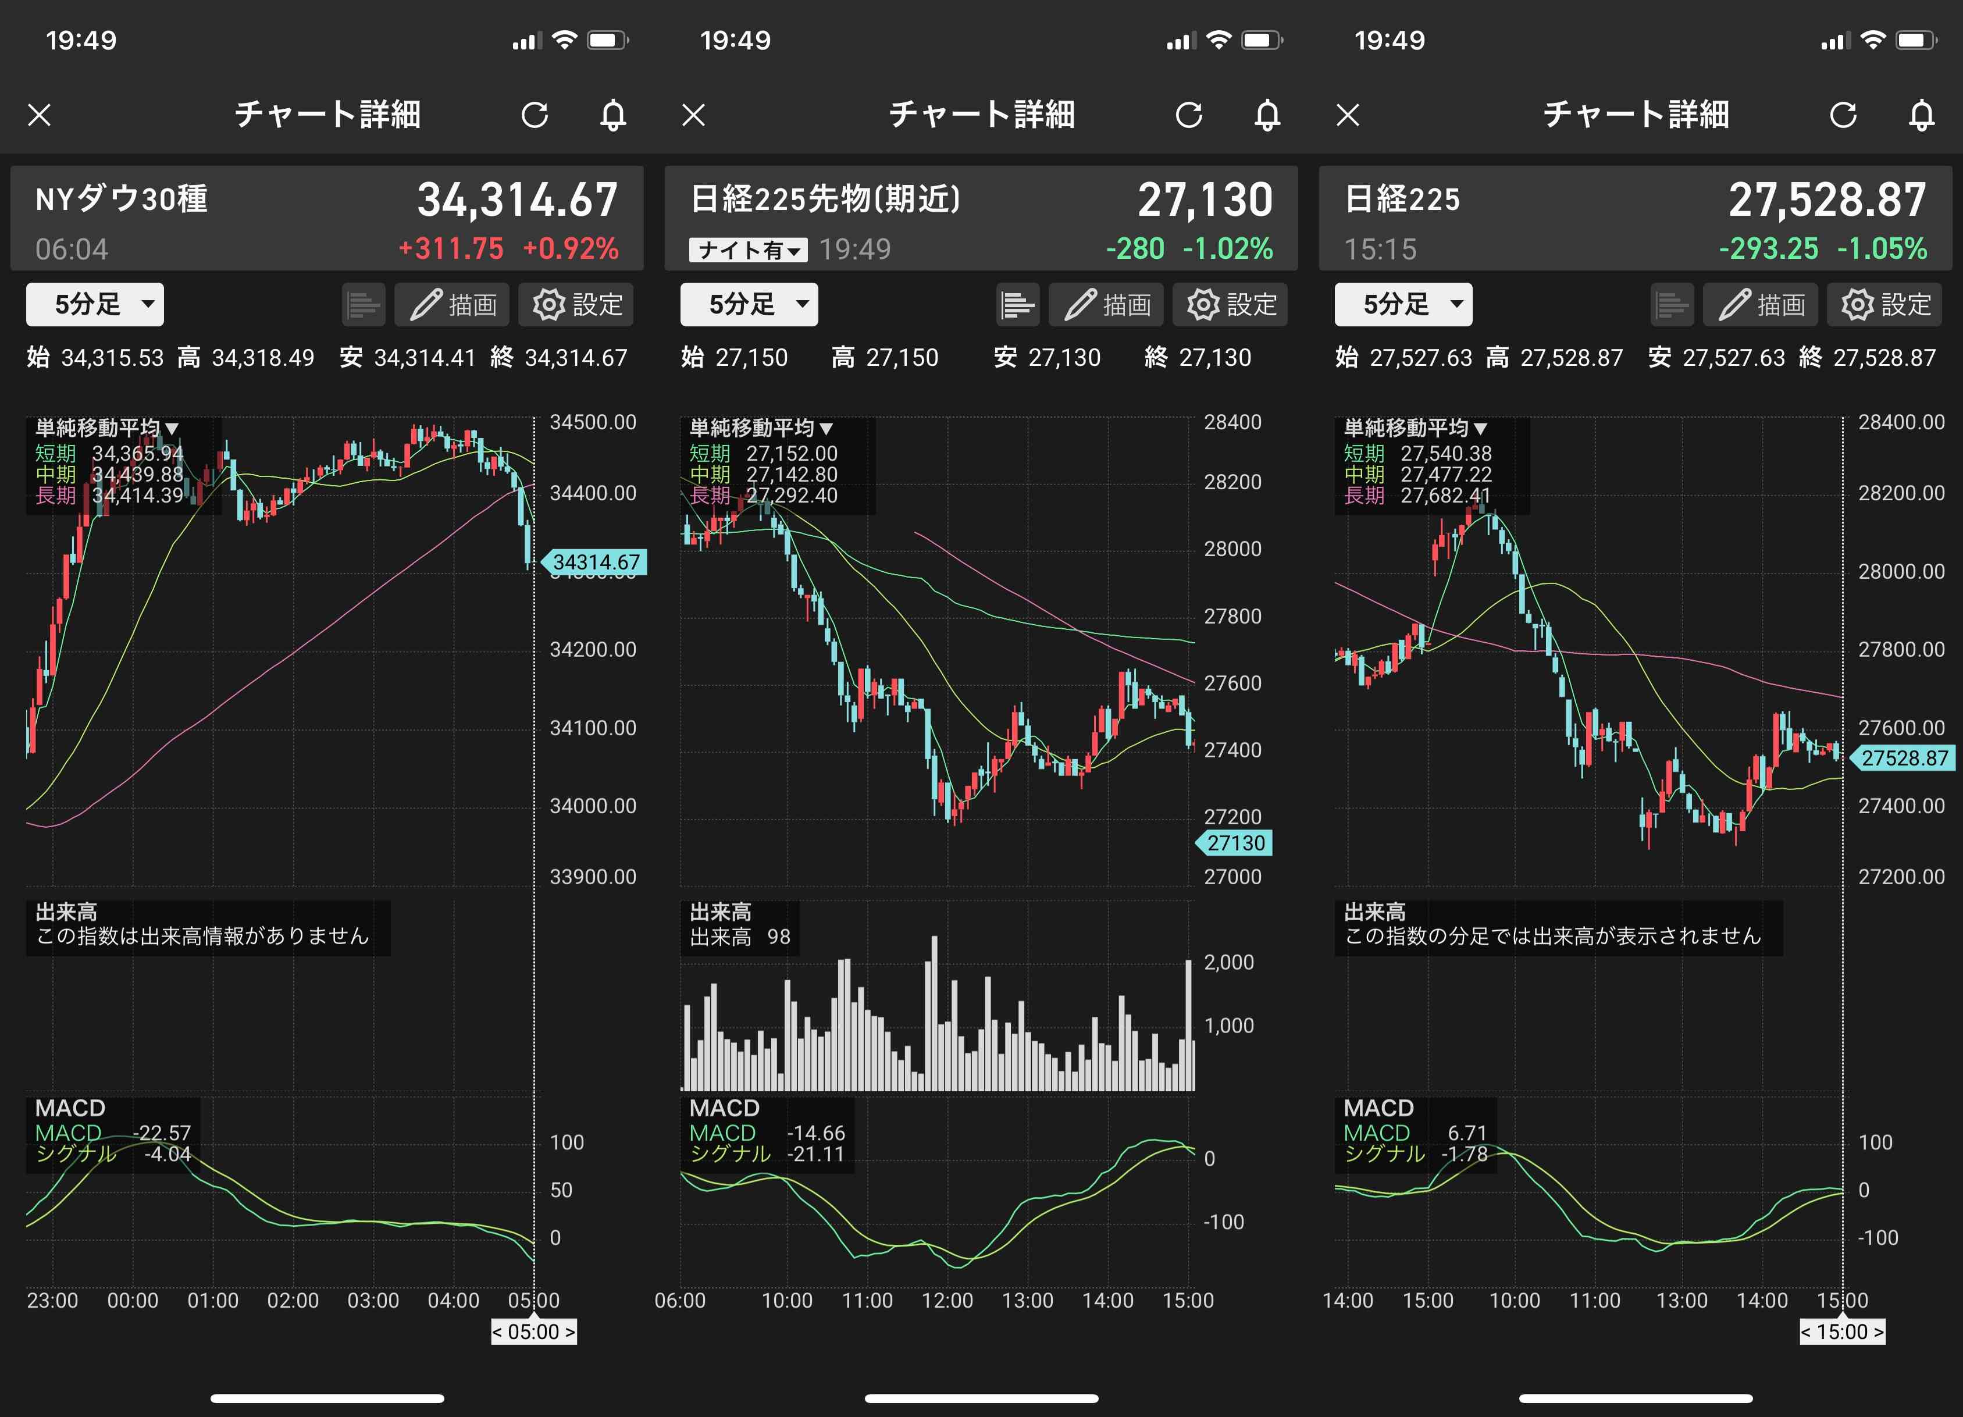Open 5分足 timeframe dropdown on 日経225先物 chart

pyautogui.click(x=749, y=305)
